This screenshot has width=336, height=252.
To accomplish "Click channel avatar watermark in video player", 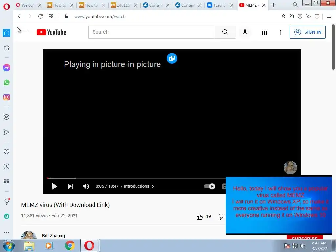I will pyautogui.click(x=290, y=168).
